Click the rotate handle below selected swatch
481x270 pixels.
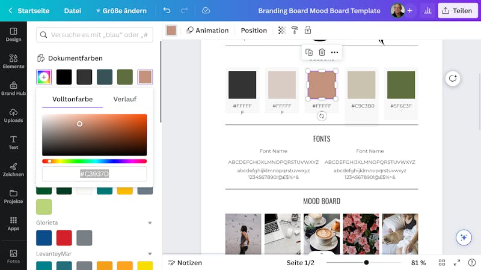(322, 116)
